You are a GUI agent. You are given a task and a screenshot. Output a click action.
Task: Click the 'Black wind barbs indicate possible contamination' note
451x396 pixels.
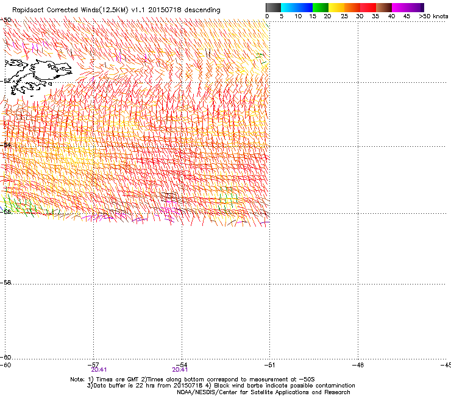[x=280, y=386]
